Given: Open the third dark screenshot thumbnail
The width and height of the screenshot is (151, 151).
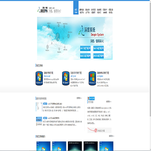Looking at the screenshot, I should (75, 146).
